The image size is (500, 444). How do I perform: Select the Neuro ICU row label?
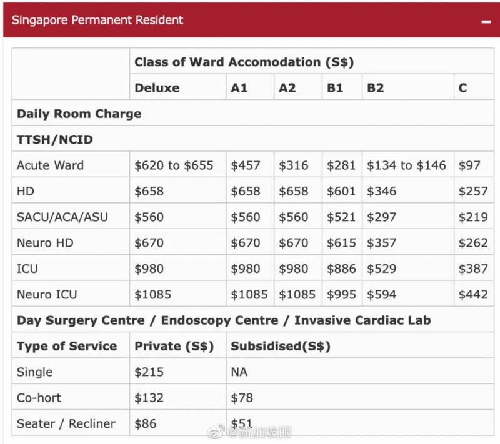point(48,294)
